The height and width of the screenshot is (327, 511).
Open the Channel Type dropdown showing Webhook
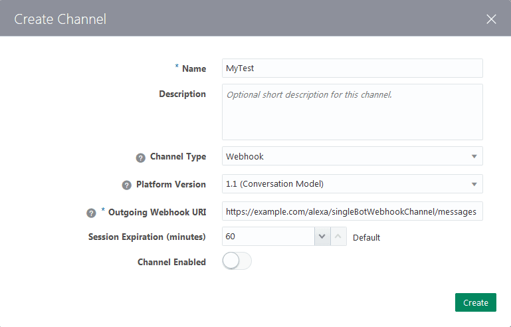click(352, 156)
